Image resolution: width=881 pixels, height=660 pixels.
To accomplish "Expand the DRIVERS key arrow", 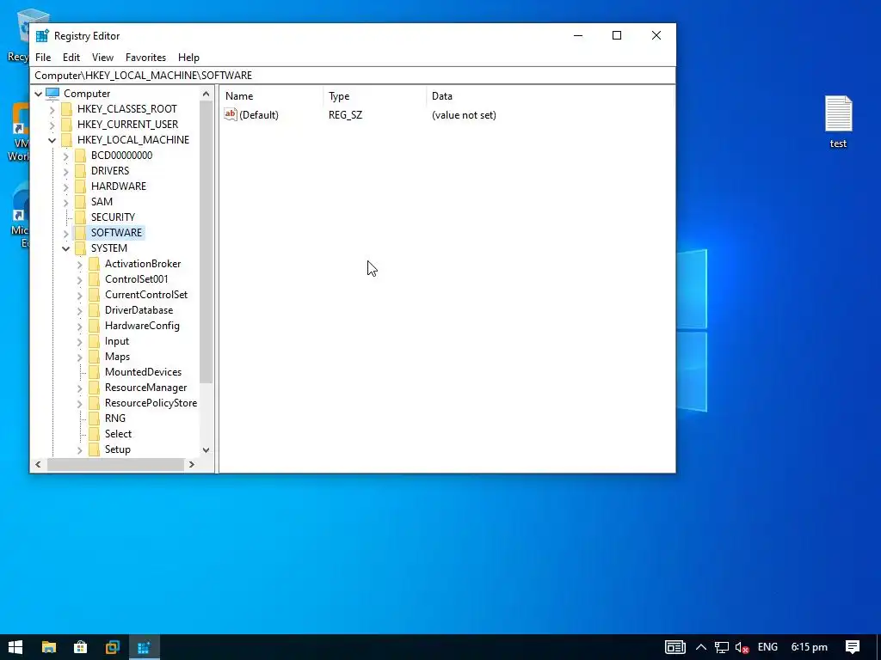I will 65,171.
